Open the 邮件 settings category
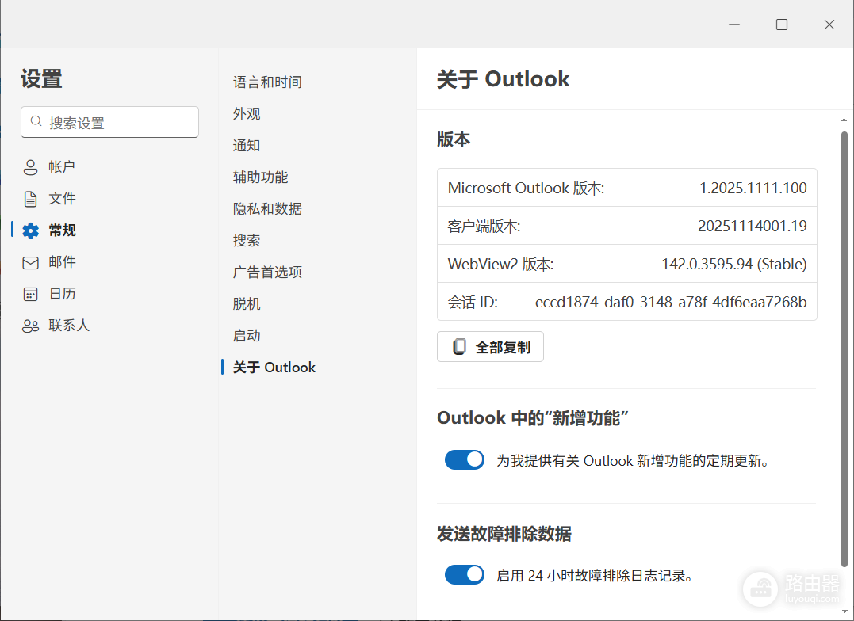 pyautogui.click(x=62, y=262)
